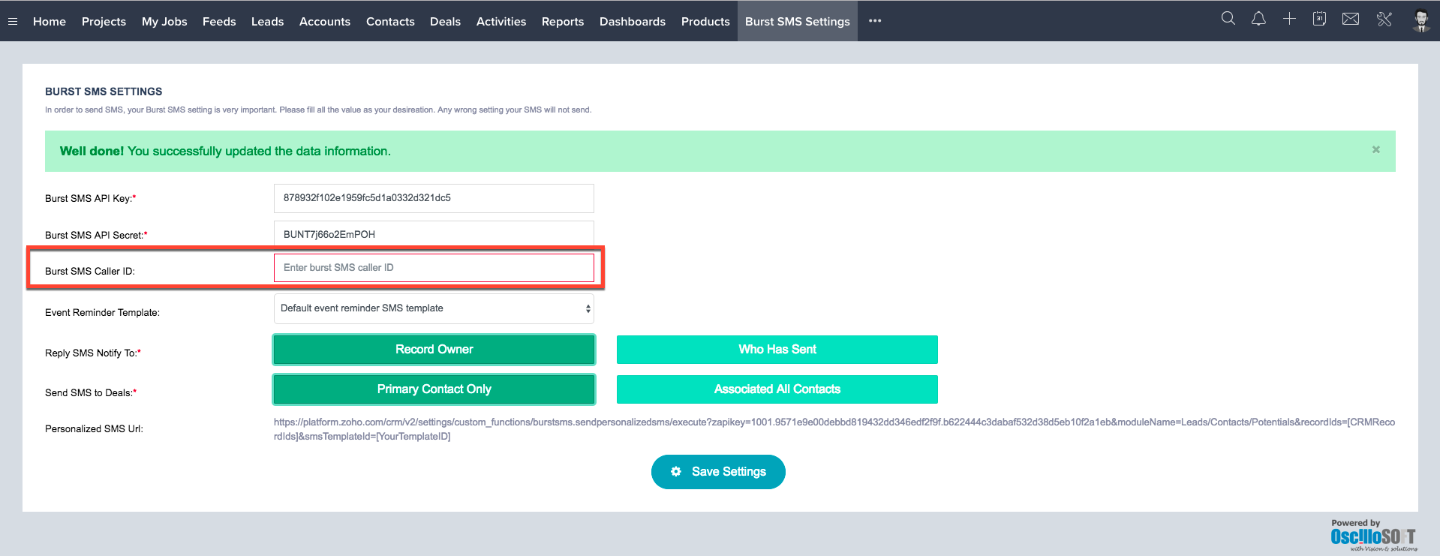The height and width of the screenshot is (556, 1440).
Task: Open the setup tools icon
Action: click(1384, 19)
